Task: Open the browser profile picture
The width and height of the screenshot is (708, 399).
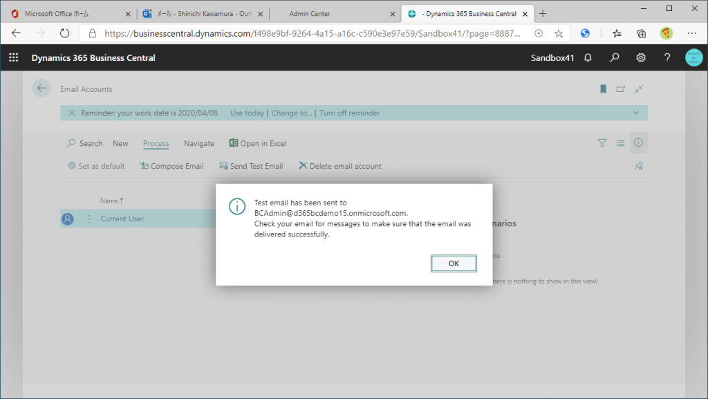Action: [x=666, y=33]
